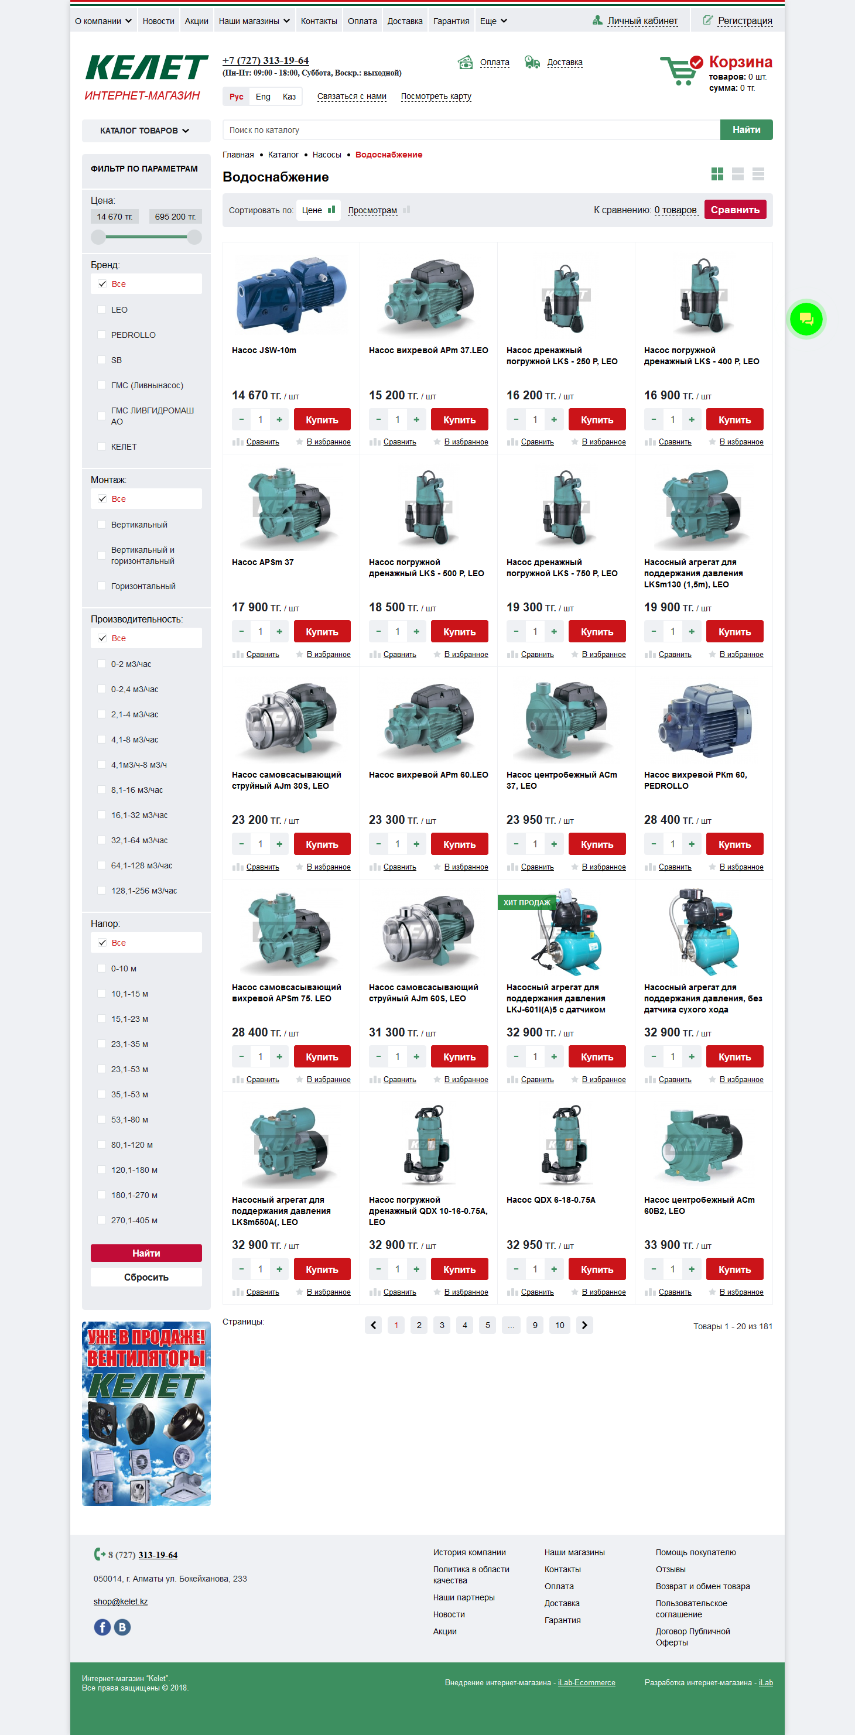
Task: Expand the Наши магазины menu
Action: [254, 21]
